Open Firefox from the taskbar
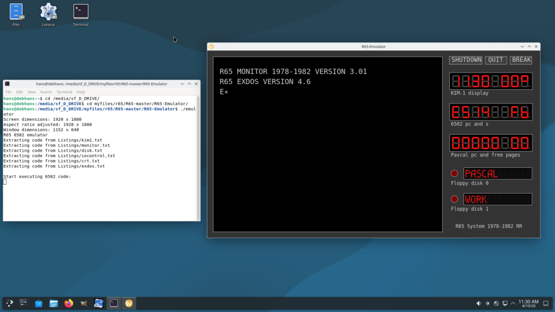The image size is (555, 312). (x=68, y=303)
